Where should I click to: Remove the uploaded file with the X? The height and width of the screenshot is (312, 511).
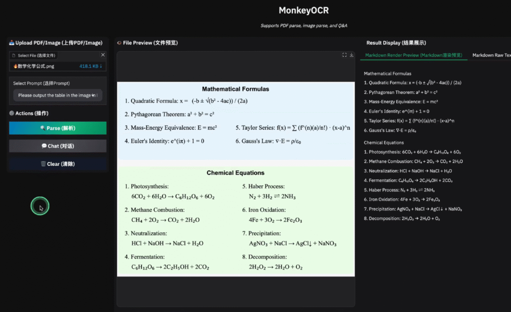click(x=103, y=55)
